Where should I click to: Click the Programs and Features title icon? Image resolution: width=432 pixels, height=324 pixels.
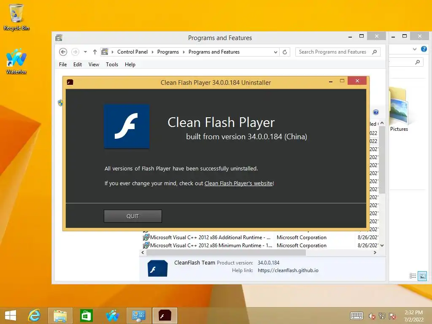click(x=59, y=38)
